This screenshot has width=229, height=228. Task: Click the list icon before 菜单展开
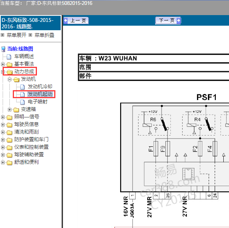click(x=2, y=35)
